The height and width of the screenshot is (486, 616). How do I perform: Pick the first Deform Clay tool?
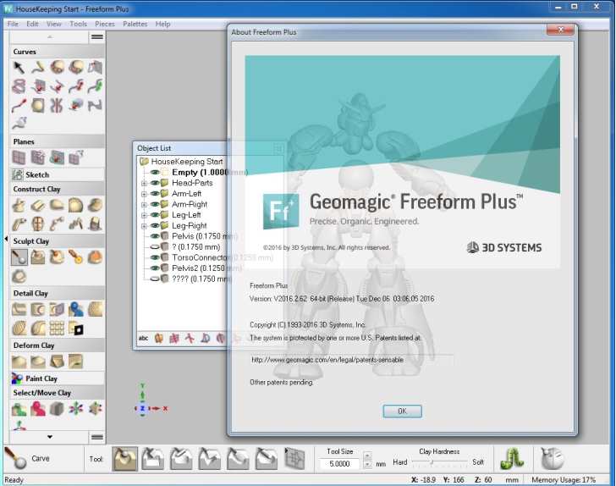[x=19, y=362]
